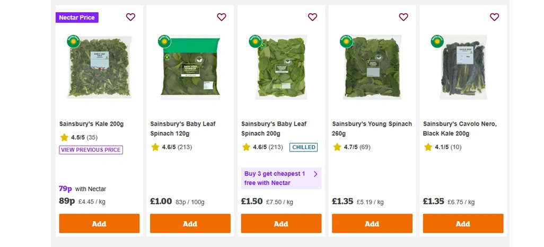Save Baby Leaf Spinach 200g to favourites
The height and width of the screenshot is (247, 544).
pos(312,17)
